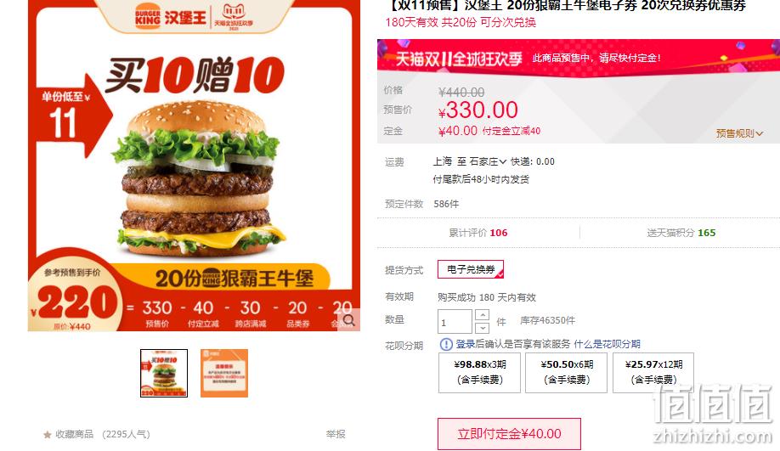Click the star icon beside 收藏商品
The width and height of the screenshot is (780, 451).
pyautogui.click(x=48, y=435)
